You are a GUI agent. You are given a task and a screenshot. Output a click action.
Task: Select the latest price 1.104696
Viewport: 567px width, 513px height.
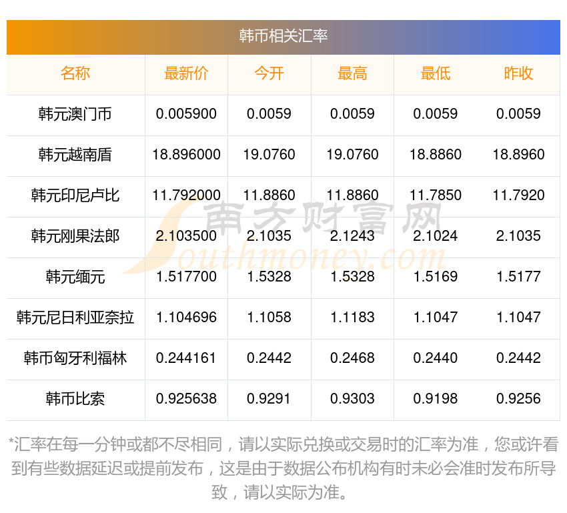[186, 318]
